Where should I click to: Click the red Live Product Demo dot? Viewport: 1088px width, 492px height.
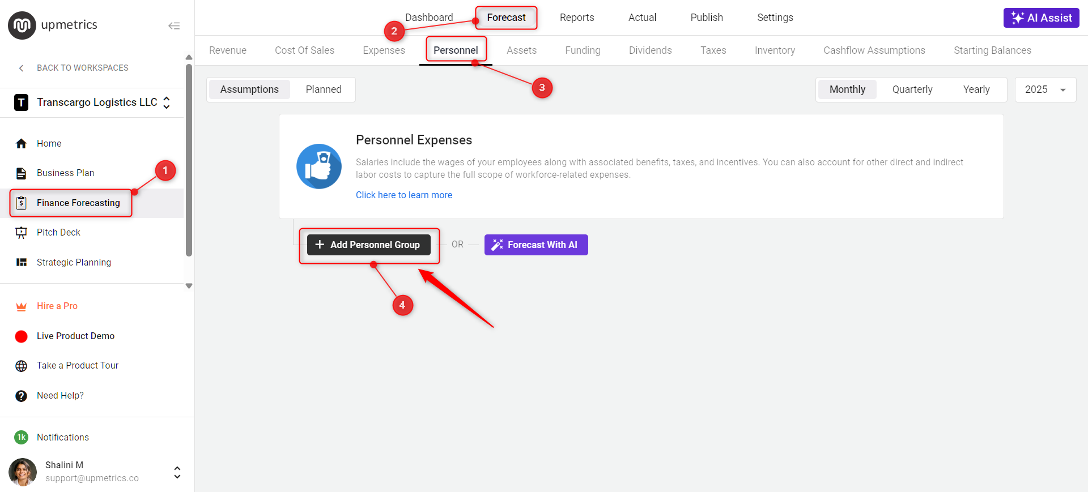[x=21, y=336]
